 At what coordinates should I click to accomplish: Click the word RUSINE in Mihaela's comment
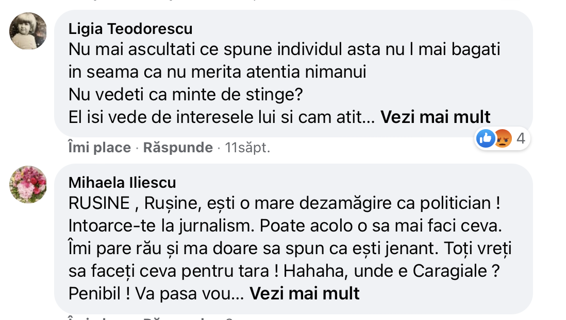[x=99, y=203]
